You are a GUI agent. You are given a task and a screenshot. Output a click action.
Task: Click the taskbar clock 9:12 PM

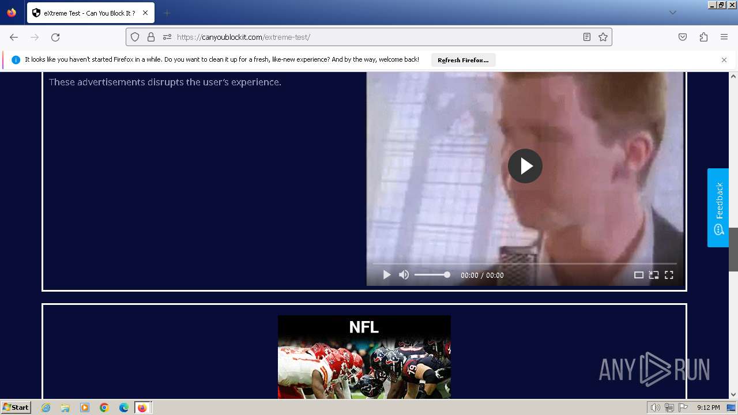tap(708, 408)
